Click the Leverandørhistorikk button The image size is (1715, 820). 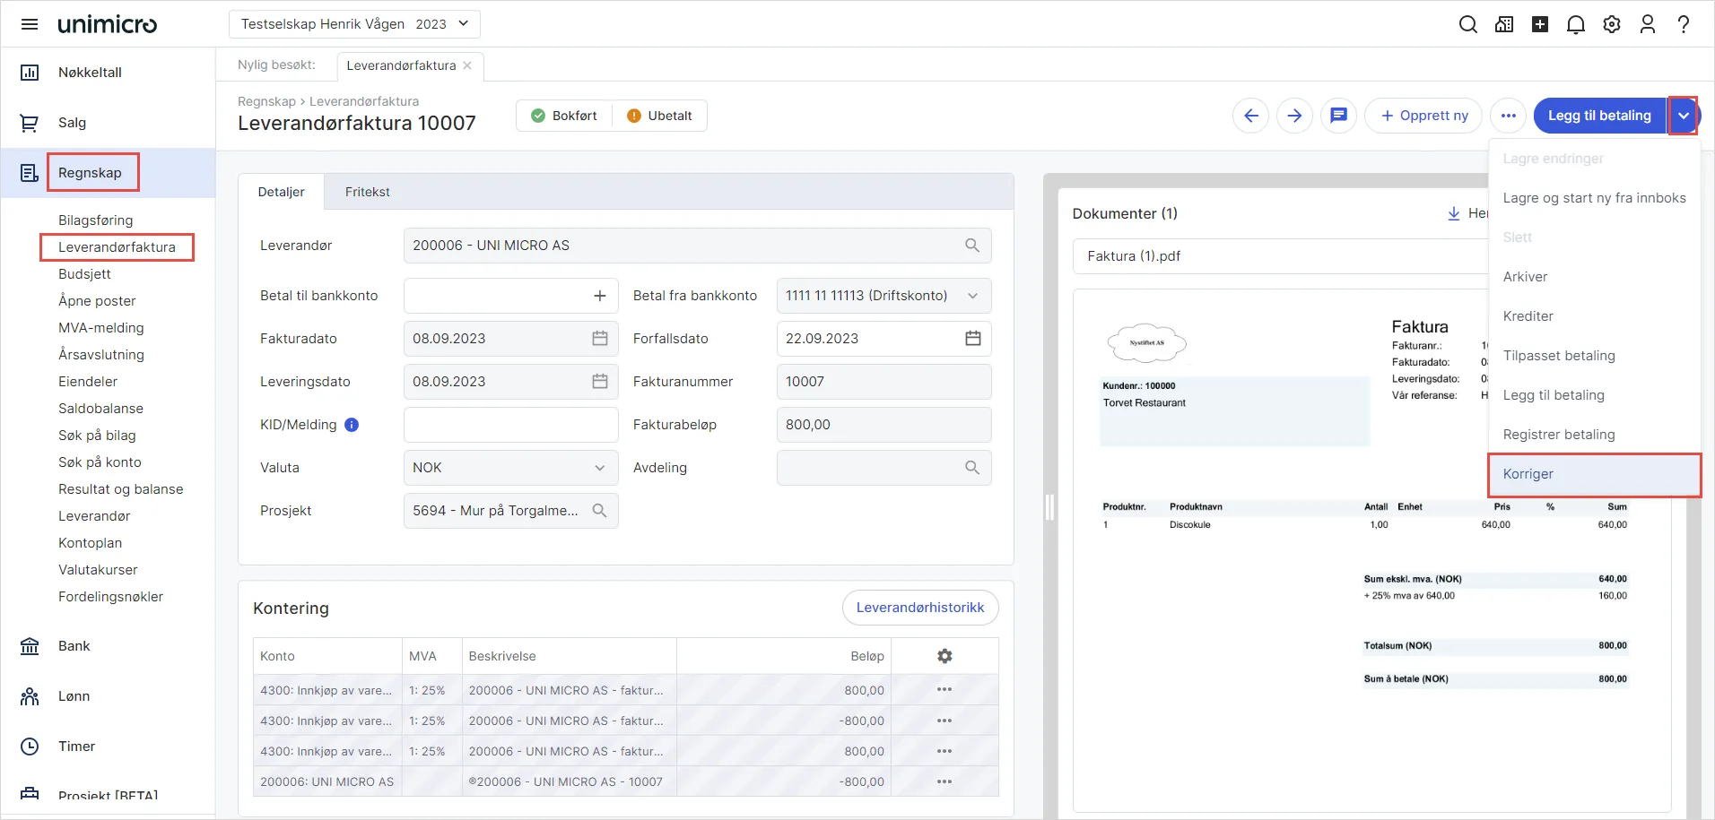[919, 608]
